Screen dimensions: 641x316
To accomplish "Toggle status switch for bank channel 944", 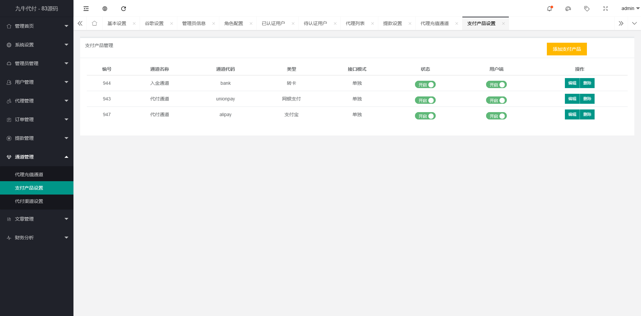I will pyautogui.click(x=425, y=85).
